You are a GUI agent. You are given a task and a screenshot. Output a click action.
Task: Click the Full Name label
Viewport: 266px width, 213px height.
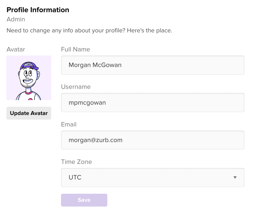[75, 49]
